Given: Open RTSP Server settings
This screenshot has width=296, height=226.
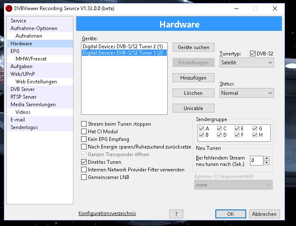Looking at the screenshot, I should 40,97.
